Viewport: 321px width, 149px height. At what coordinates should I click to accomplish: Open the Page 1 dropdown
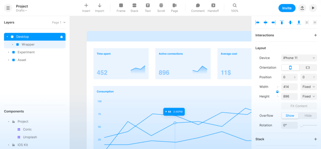point(59,23)
